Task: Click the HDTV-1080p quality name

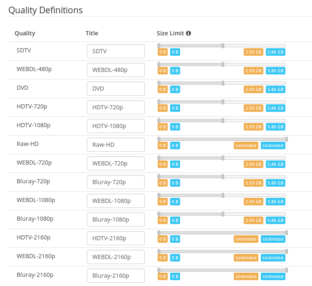Action: coord(34,125)
